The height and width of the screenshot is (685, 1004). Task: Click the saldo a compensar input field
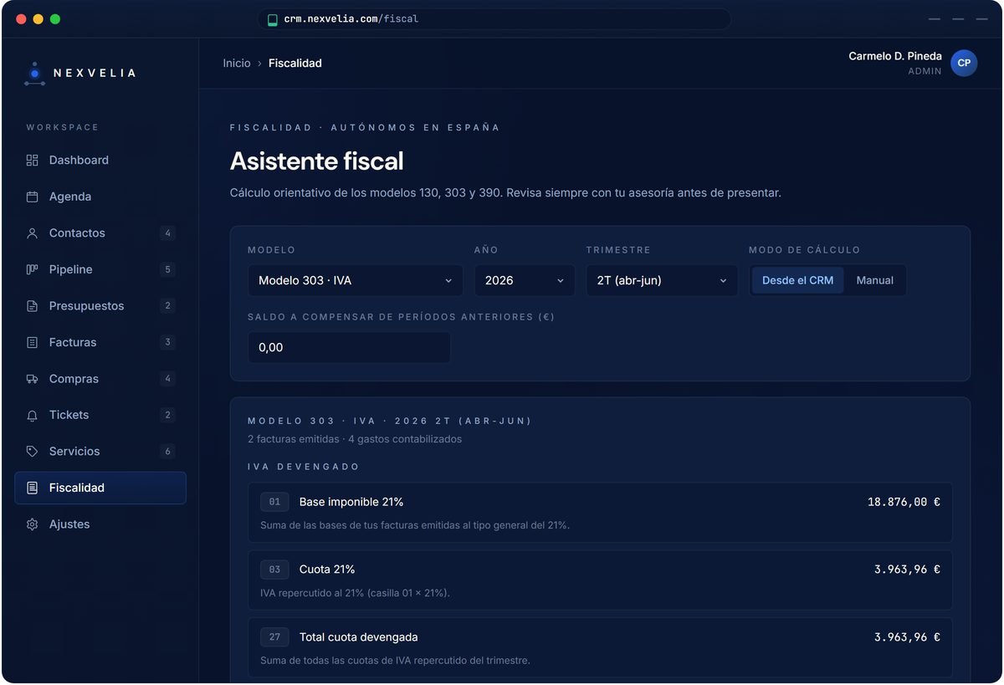point(349,347)
